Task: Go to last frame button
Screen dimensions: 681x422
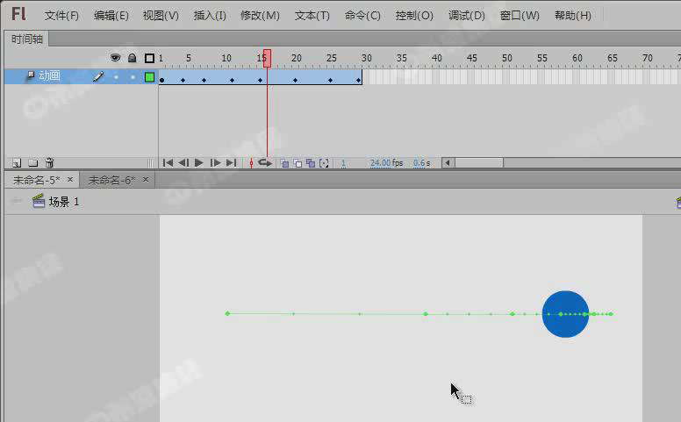Action: pyautogui.click(x=231, y=163)
